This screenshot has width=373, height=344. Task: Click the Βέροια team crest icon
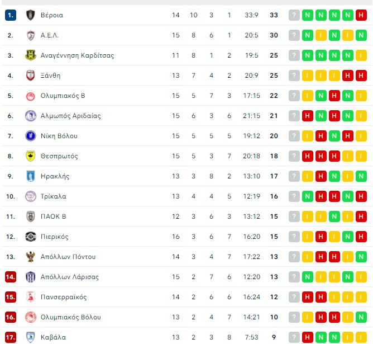pos(31,15)
